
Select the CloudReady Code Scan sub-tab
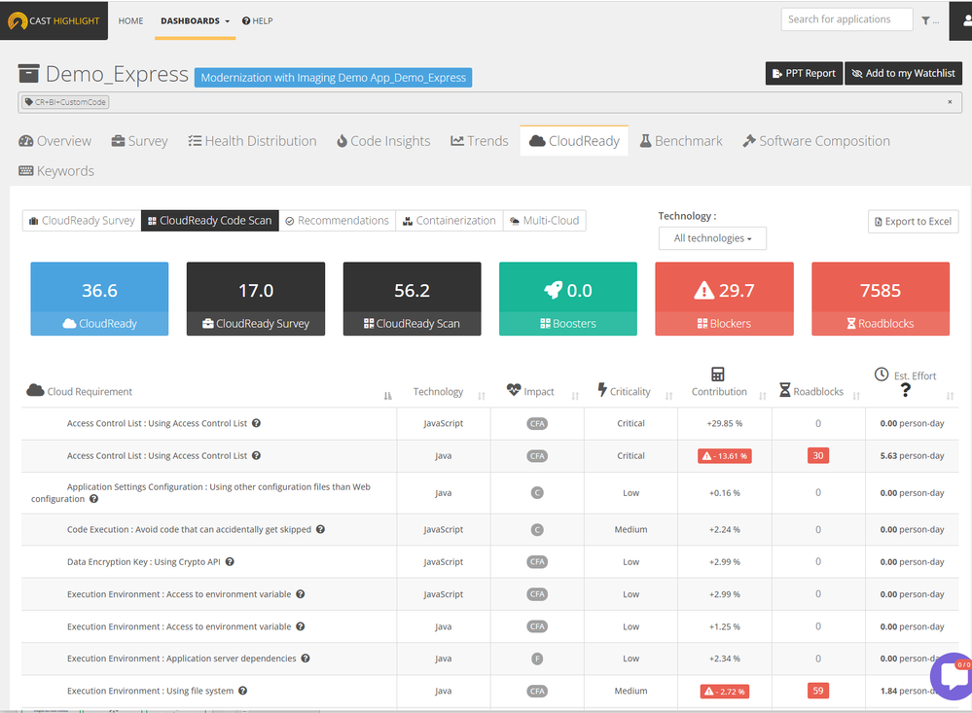pyautogui.click(x=209, y=221)
